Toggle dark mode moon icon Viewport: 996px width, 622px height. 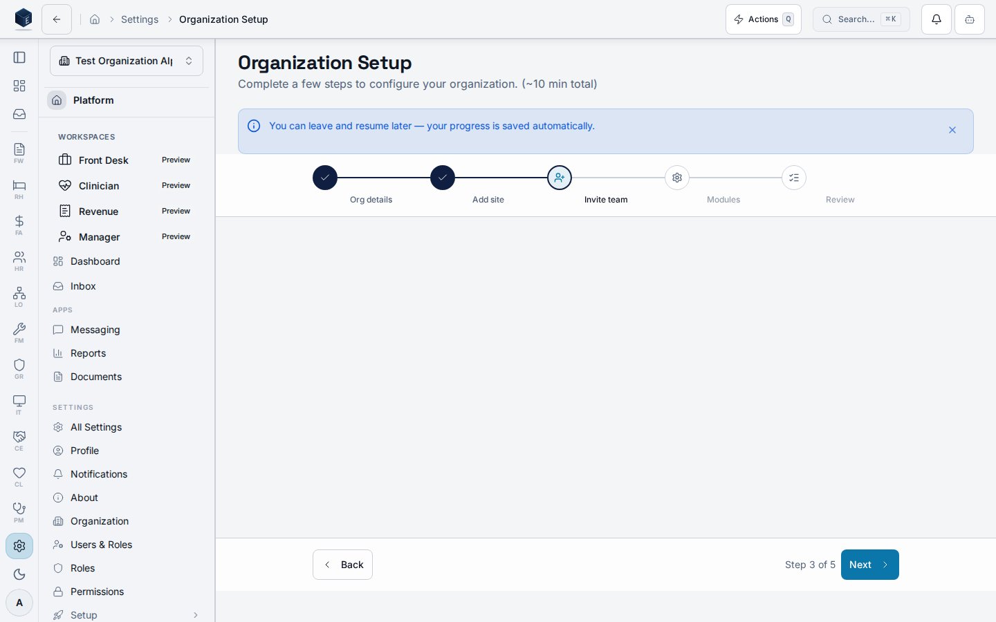click(x=19, y=574)
